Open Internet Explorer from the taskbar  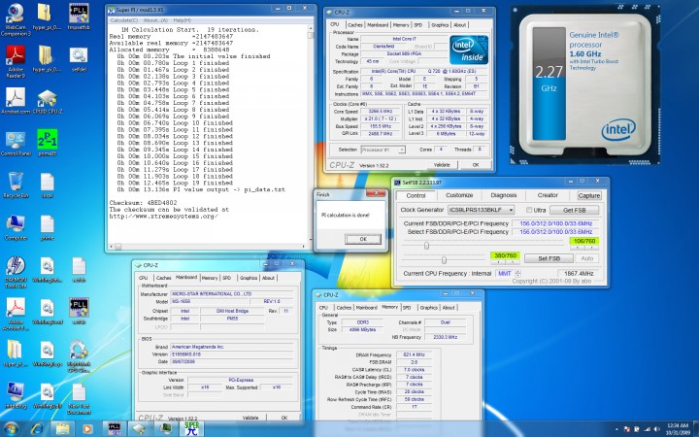click(38, 428)
